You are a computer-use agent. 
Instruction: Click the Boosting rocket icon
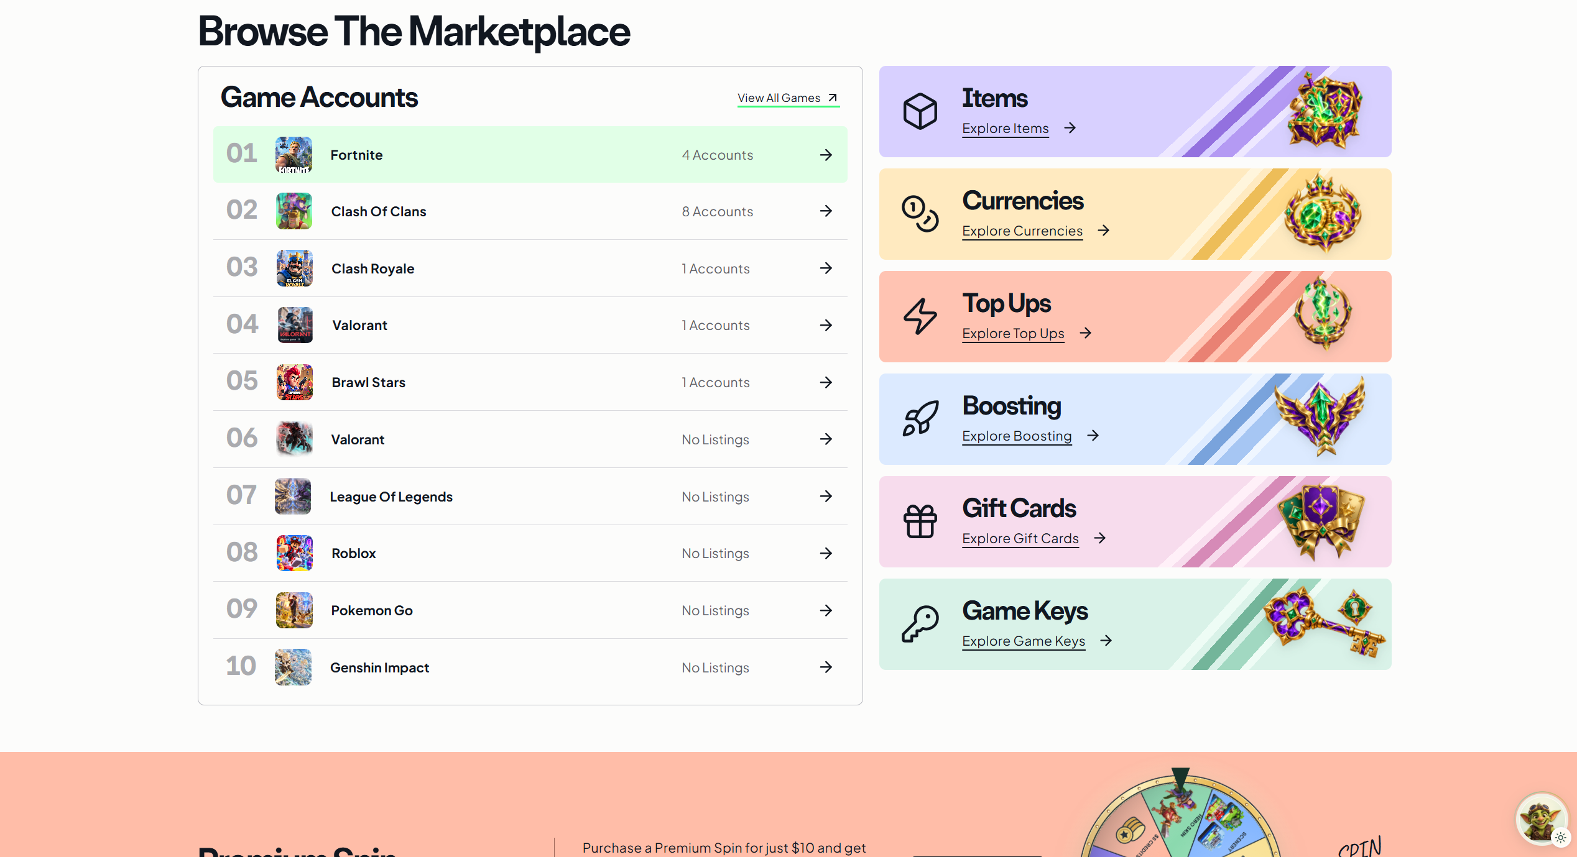point(920,418)
